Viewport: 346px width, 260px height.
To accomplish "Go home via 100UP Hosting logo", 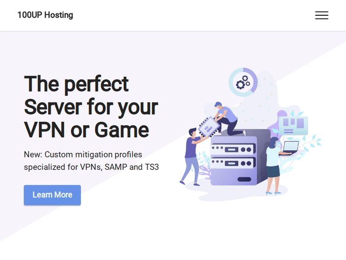I will [x=45, y=15].
